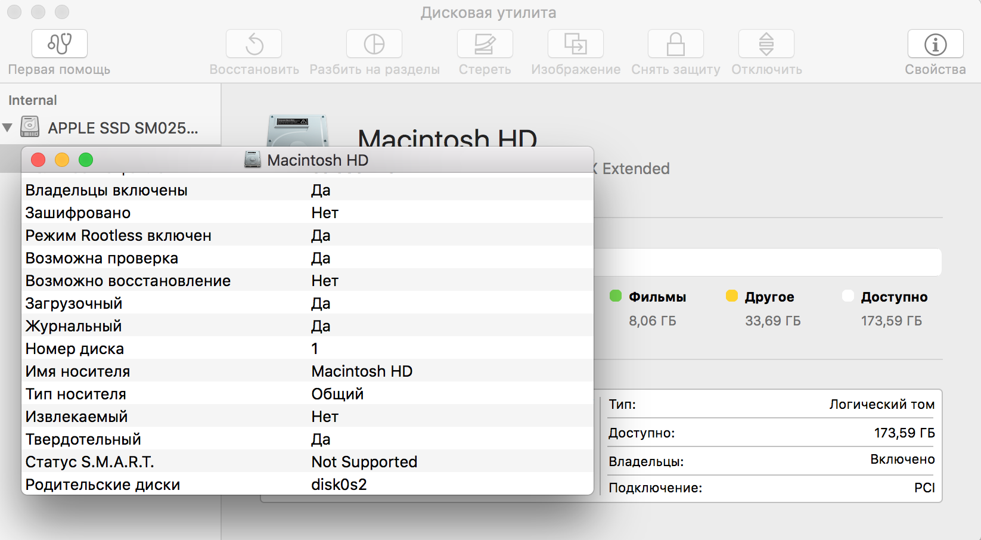
Task: Click the Включено owners value
Action: 902,459
